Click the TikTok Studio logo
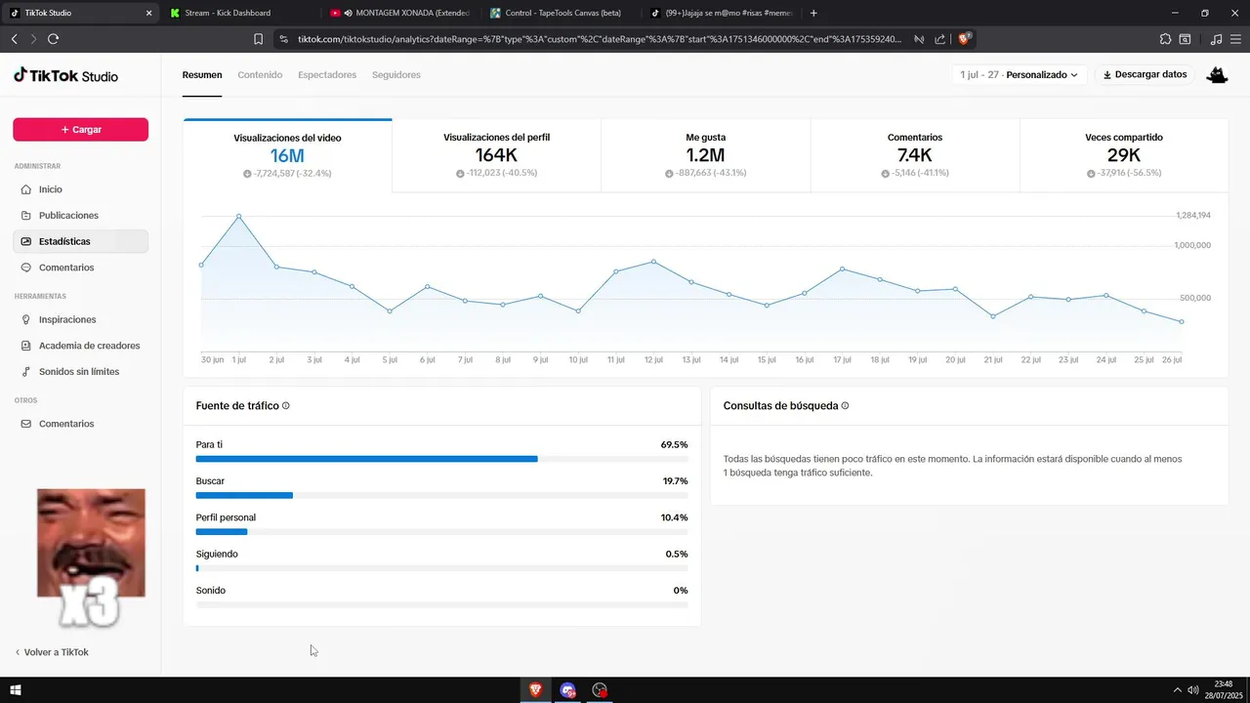The width and height of the screenshot is (1250, 703). 65,75
